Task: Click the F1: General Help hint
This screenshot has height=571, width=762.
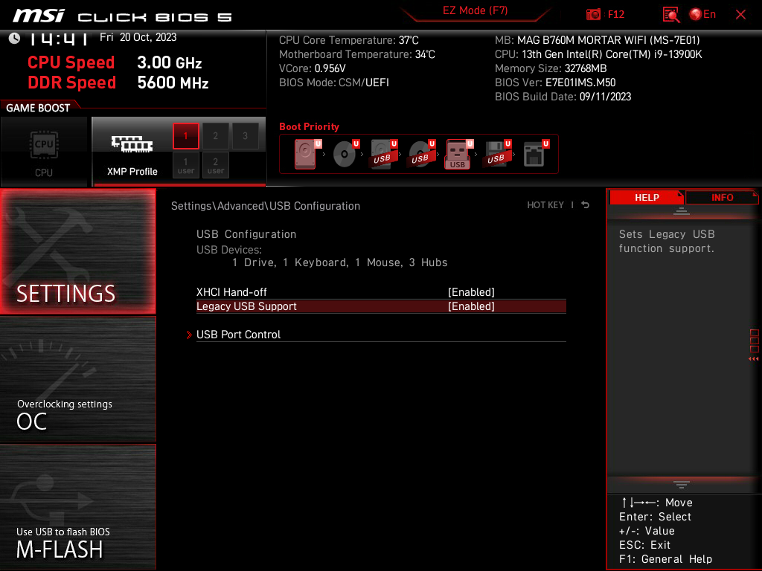Action: [x=665, y=559]
